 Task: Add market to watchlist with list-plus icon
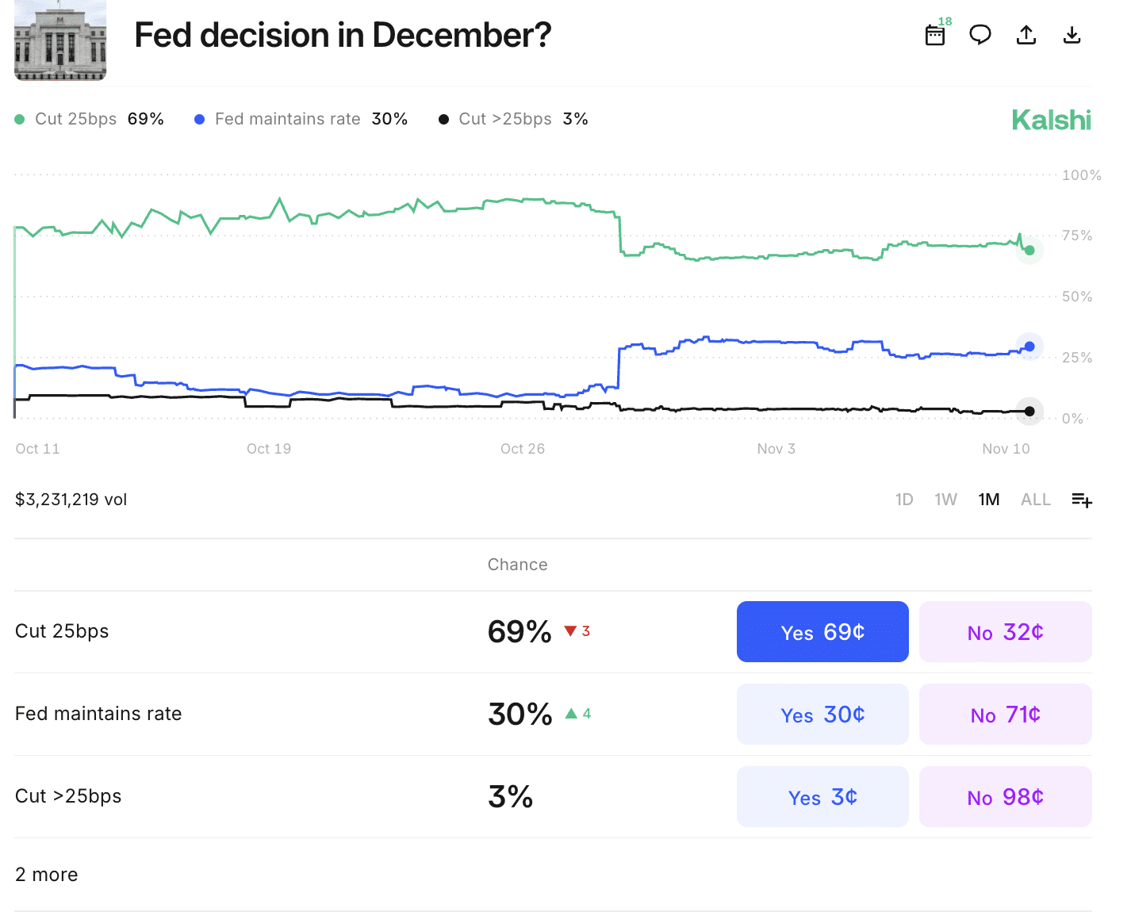[x=1082, y=500]
